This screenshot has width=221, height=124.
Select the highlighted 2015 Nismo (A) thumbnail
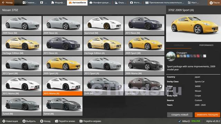pyautogui.click(x=63, y=86)
